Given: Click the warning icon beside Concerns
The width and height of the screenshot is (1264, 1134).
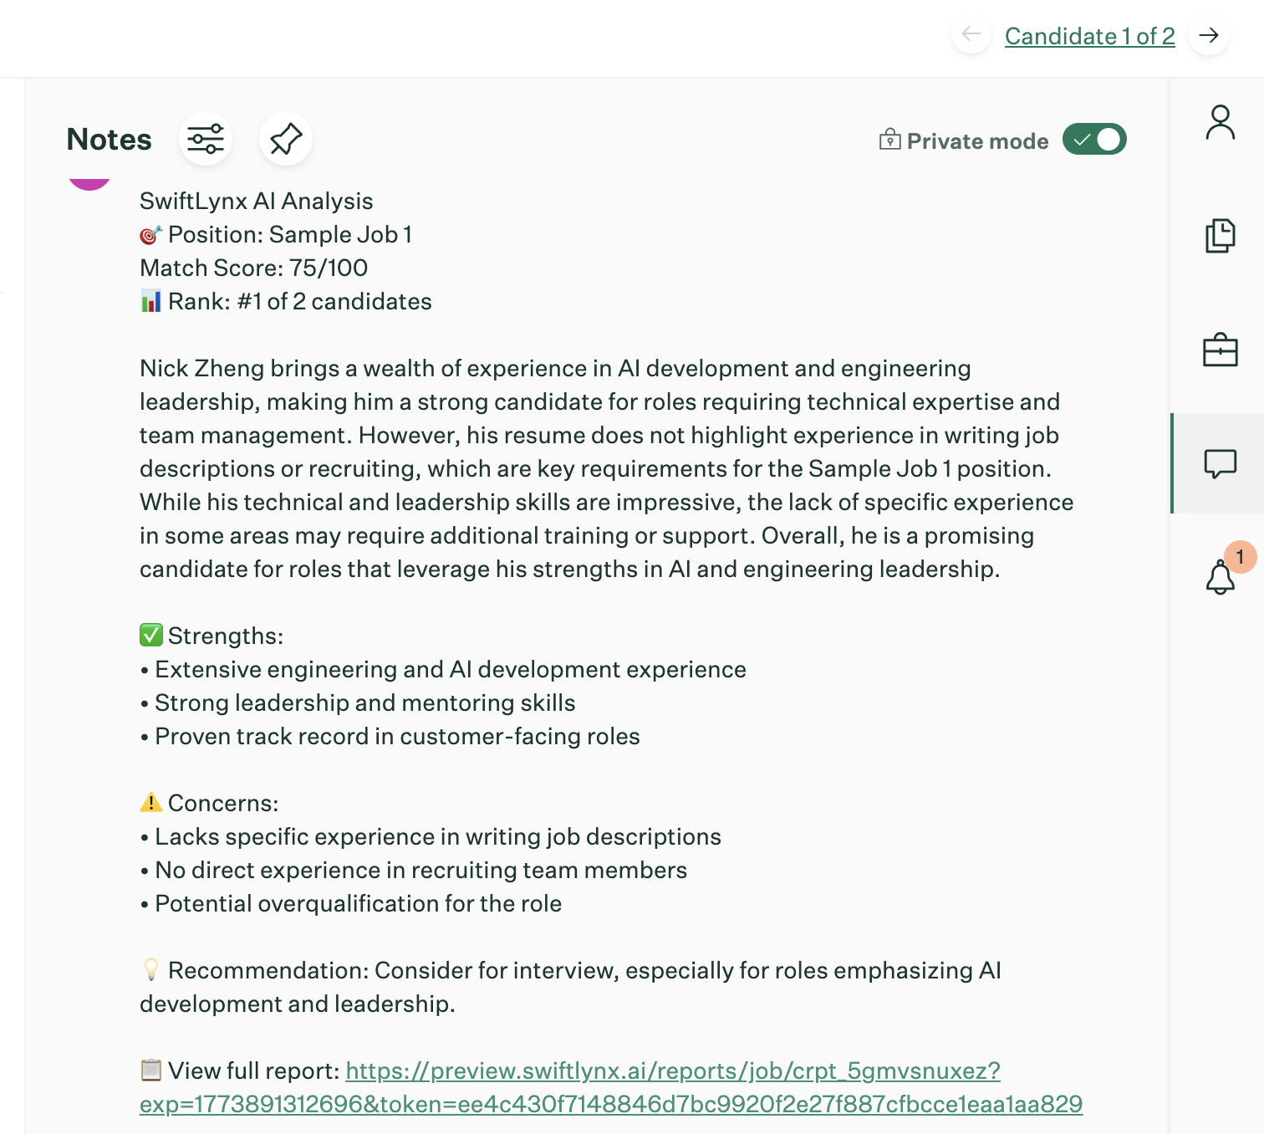Looking at the screenshot, I should click(151, 803).
